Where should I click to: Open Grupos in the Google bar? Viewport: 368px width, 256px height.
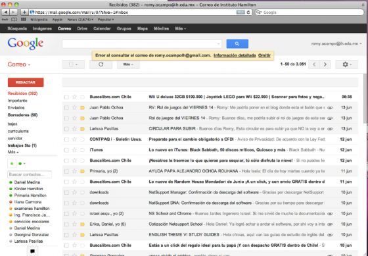point(124,29)
